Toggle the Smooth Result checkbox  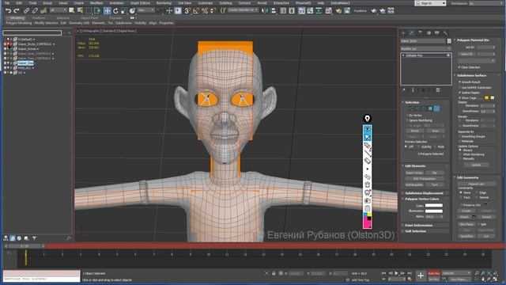pyautogui.click(x=460, y=82)
